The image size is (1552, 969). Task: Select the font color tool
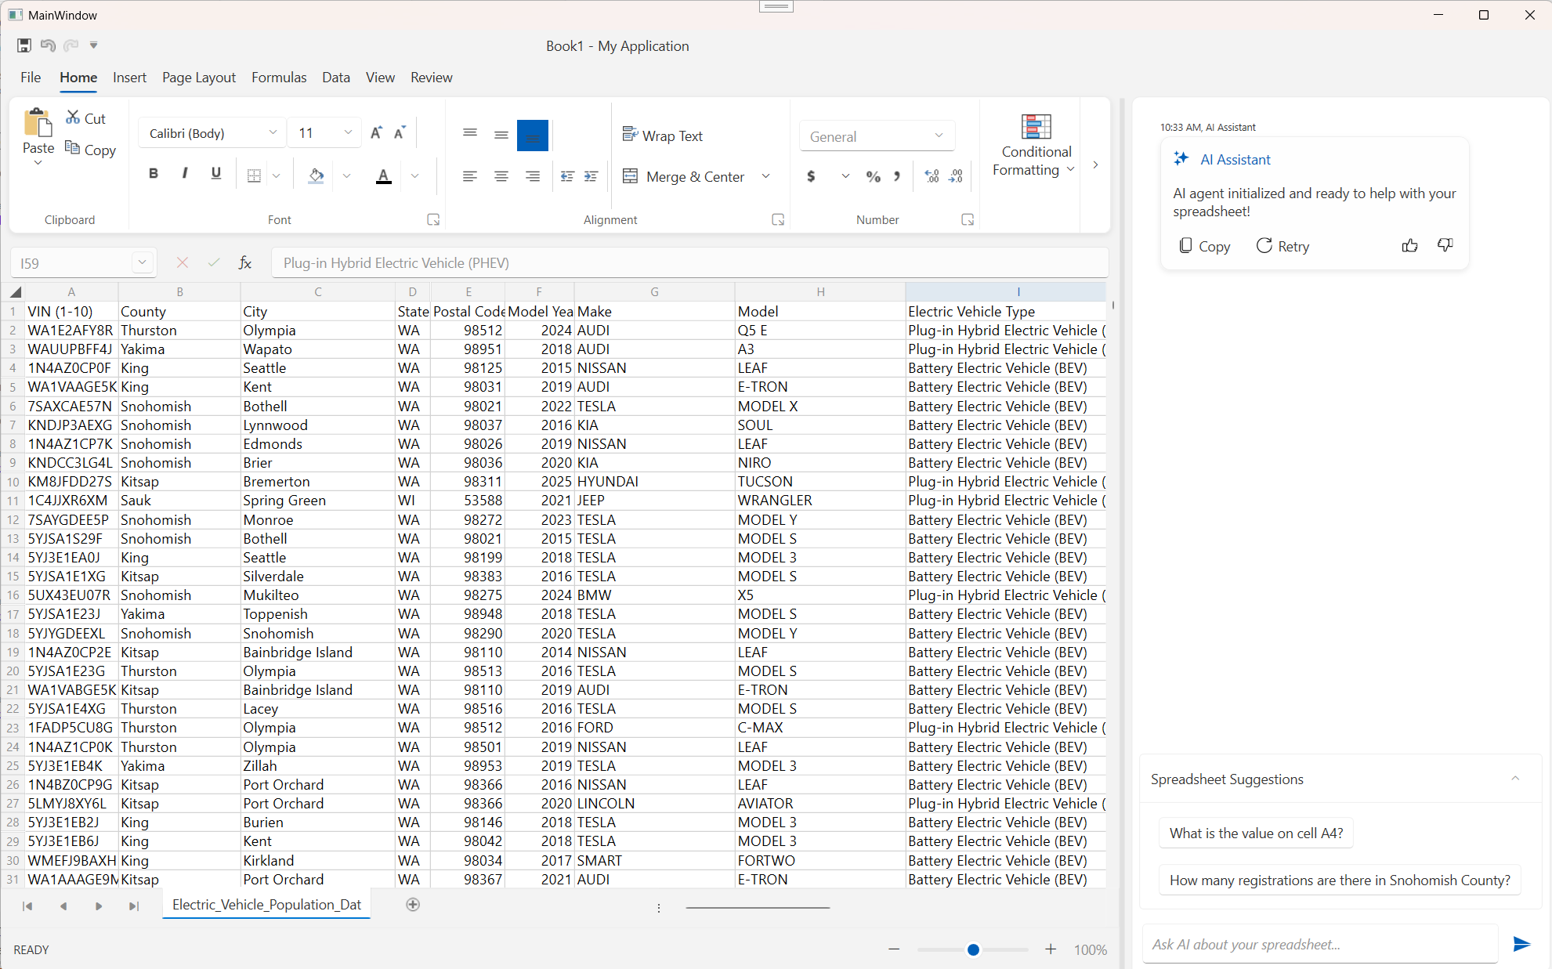tap(383, 175)
